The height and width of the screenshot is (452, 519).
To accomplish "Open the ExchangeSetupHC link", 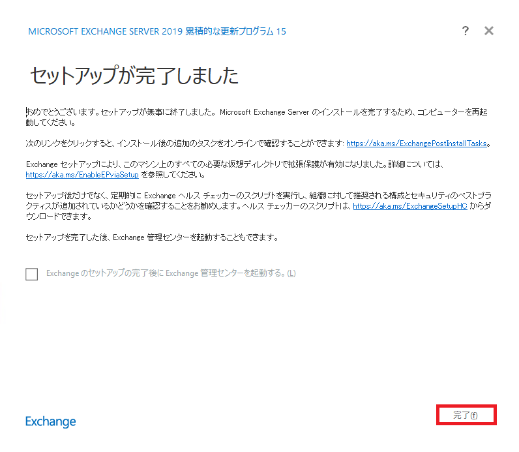I will [x=410, y=206].
